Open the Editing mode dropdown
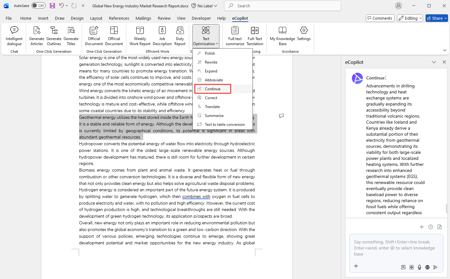The width and height of the screenshot is (450, 279). (x=410, y=18)
